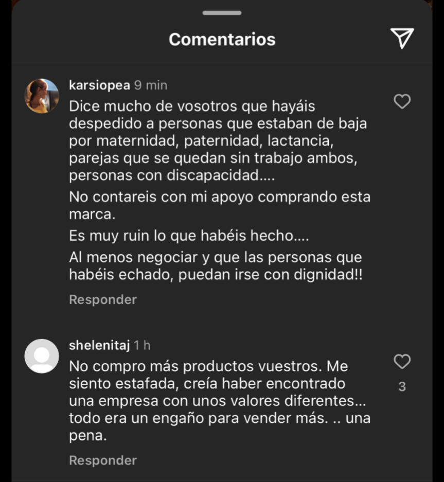Tap the paper plane share icon
444x482 pixels.
402,38
